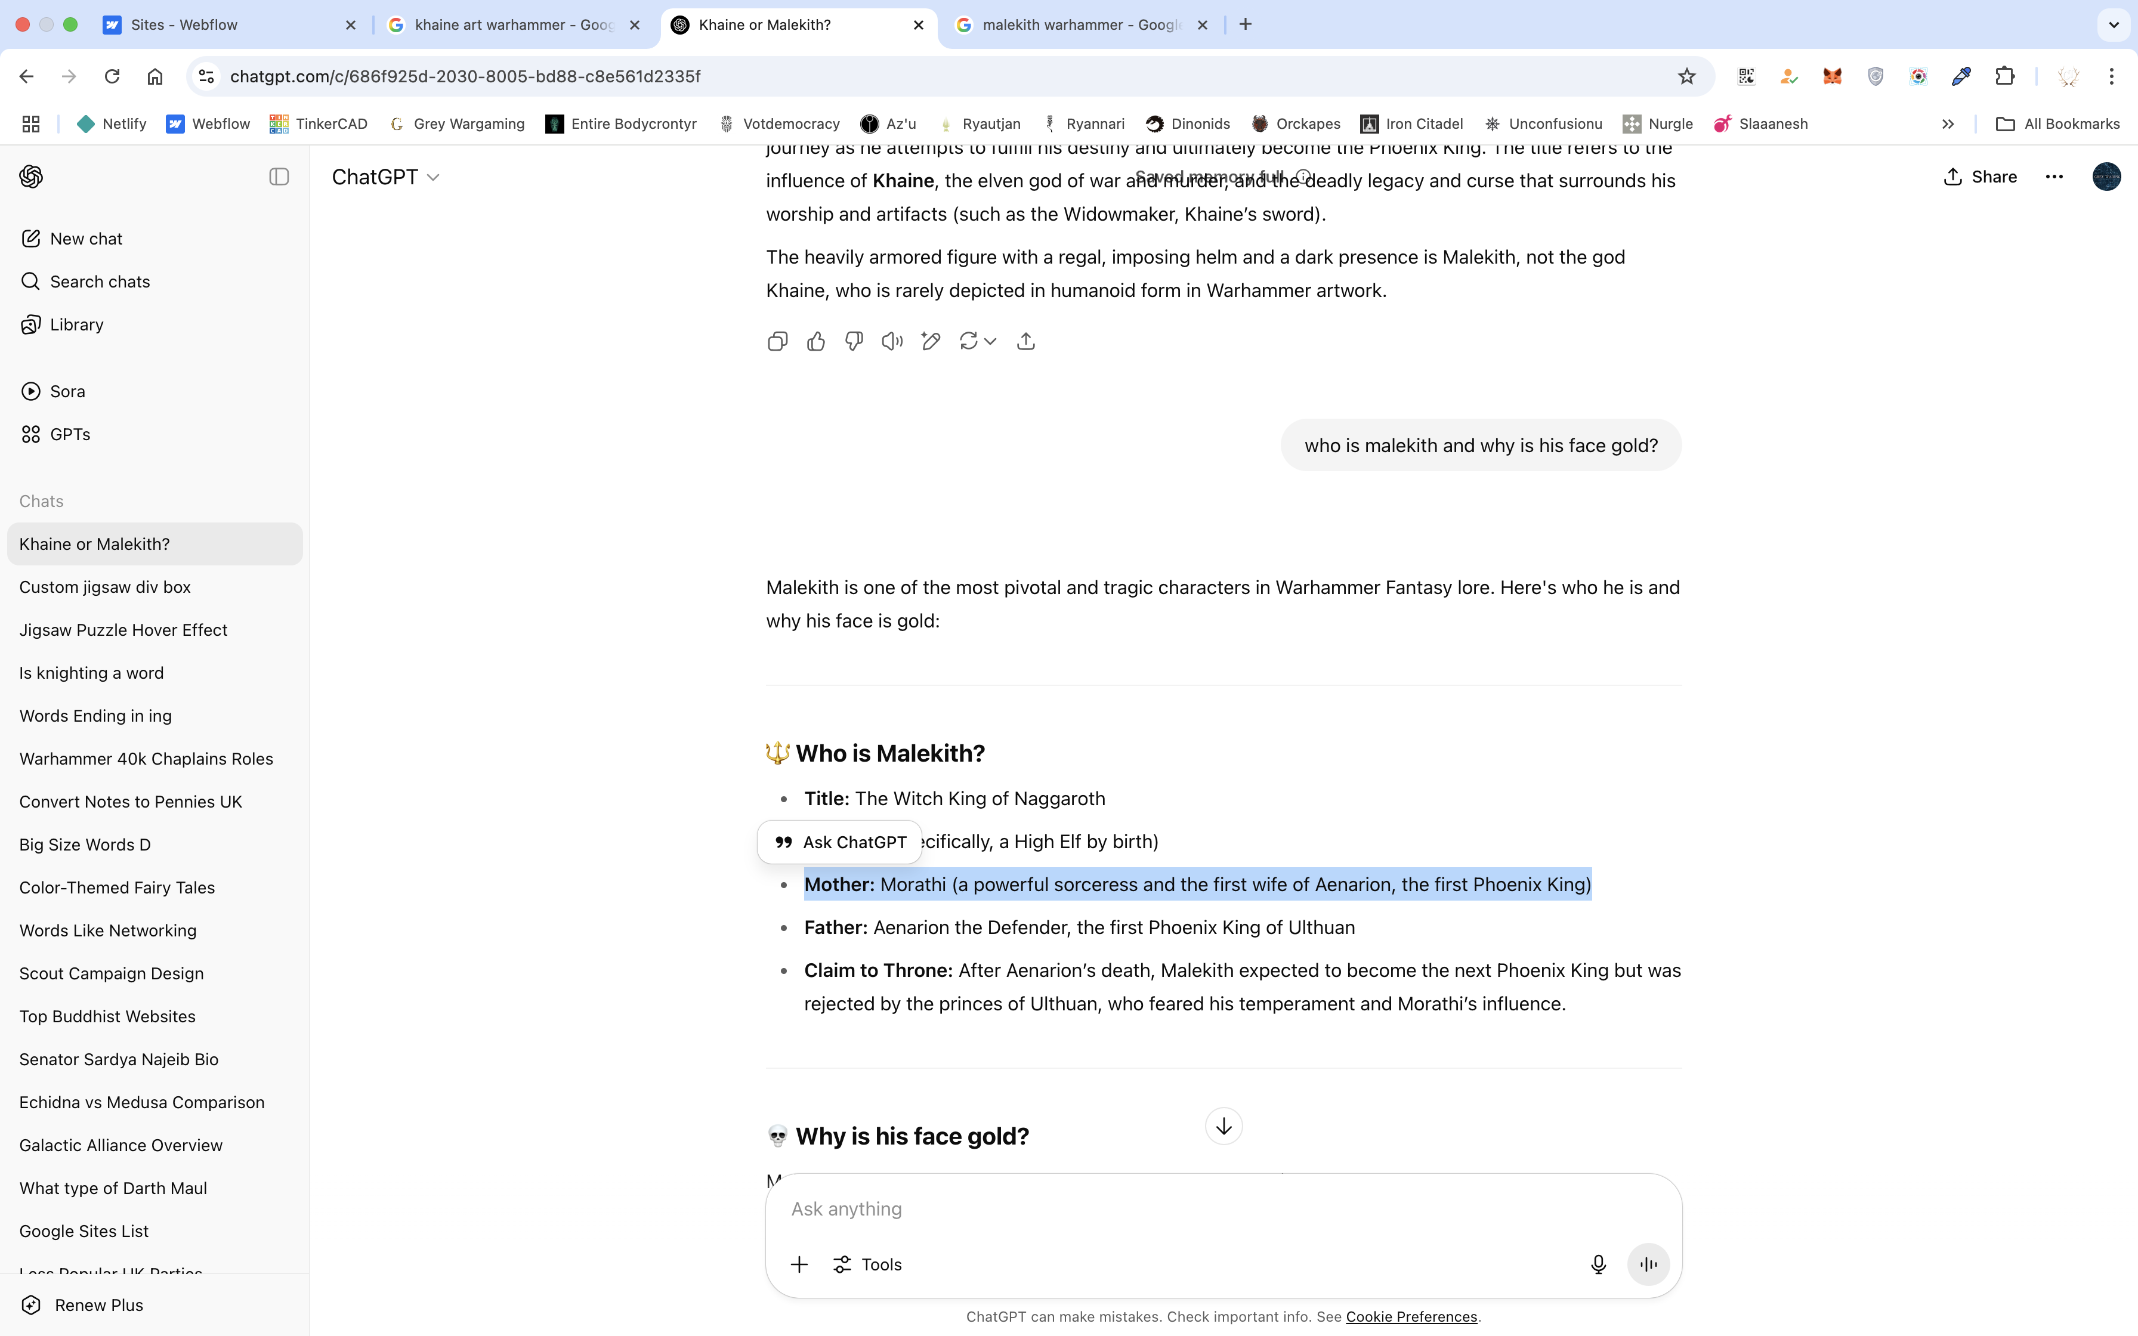The width and height of the screenshot is (2138, 1336).
Task: Expand the regenerate response options chevron
Action: pyautogui.click(x=990, y=341)
